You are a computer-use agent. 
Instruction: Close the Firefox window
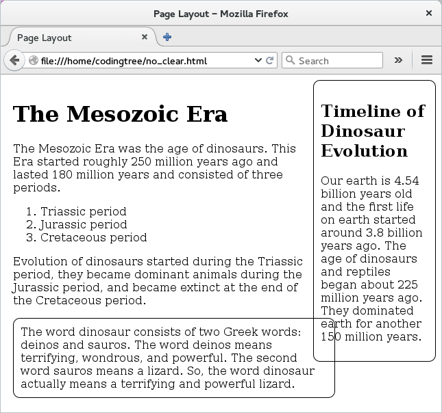(429, 13)
